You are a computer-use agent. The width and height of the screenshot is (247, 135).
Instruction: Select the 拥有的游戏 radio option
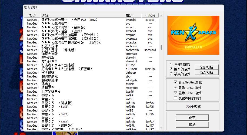pos(171,69)
